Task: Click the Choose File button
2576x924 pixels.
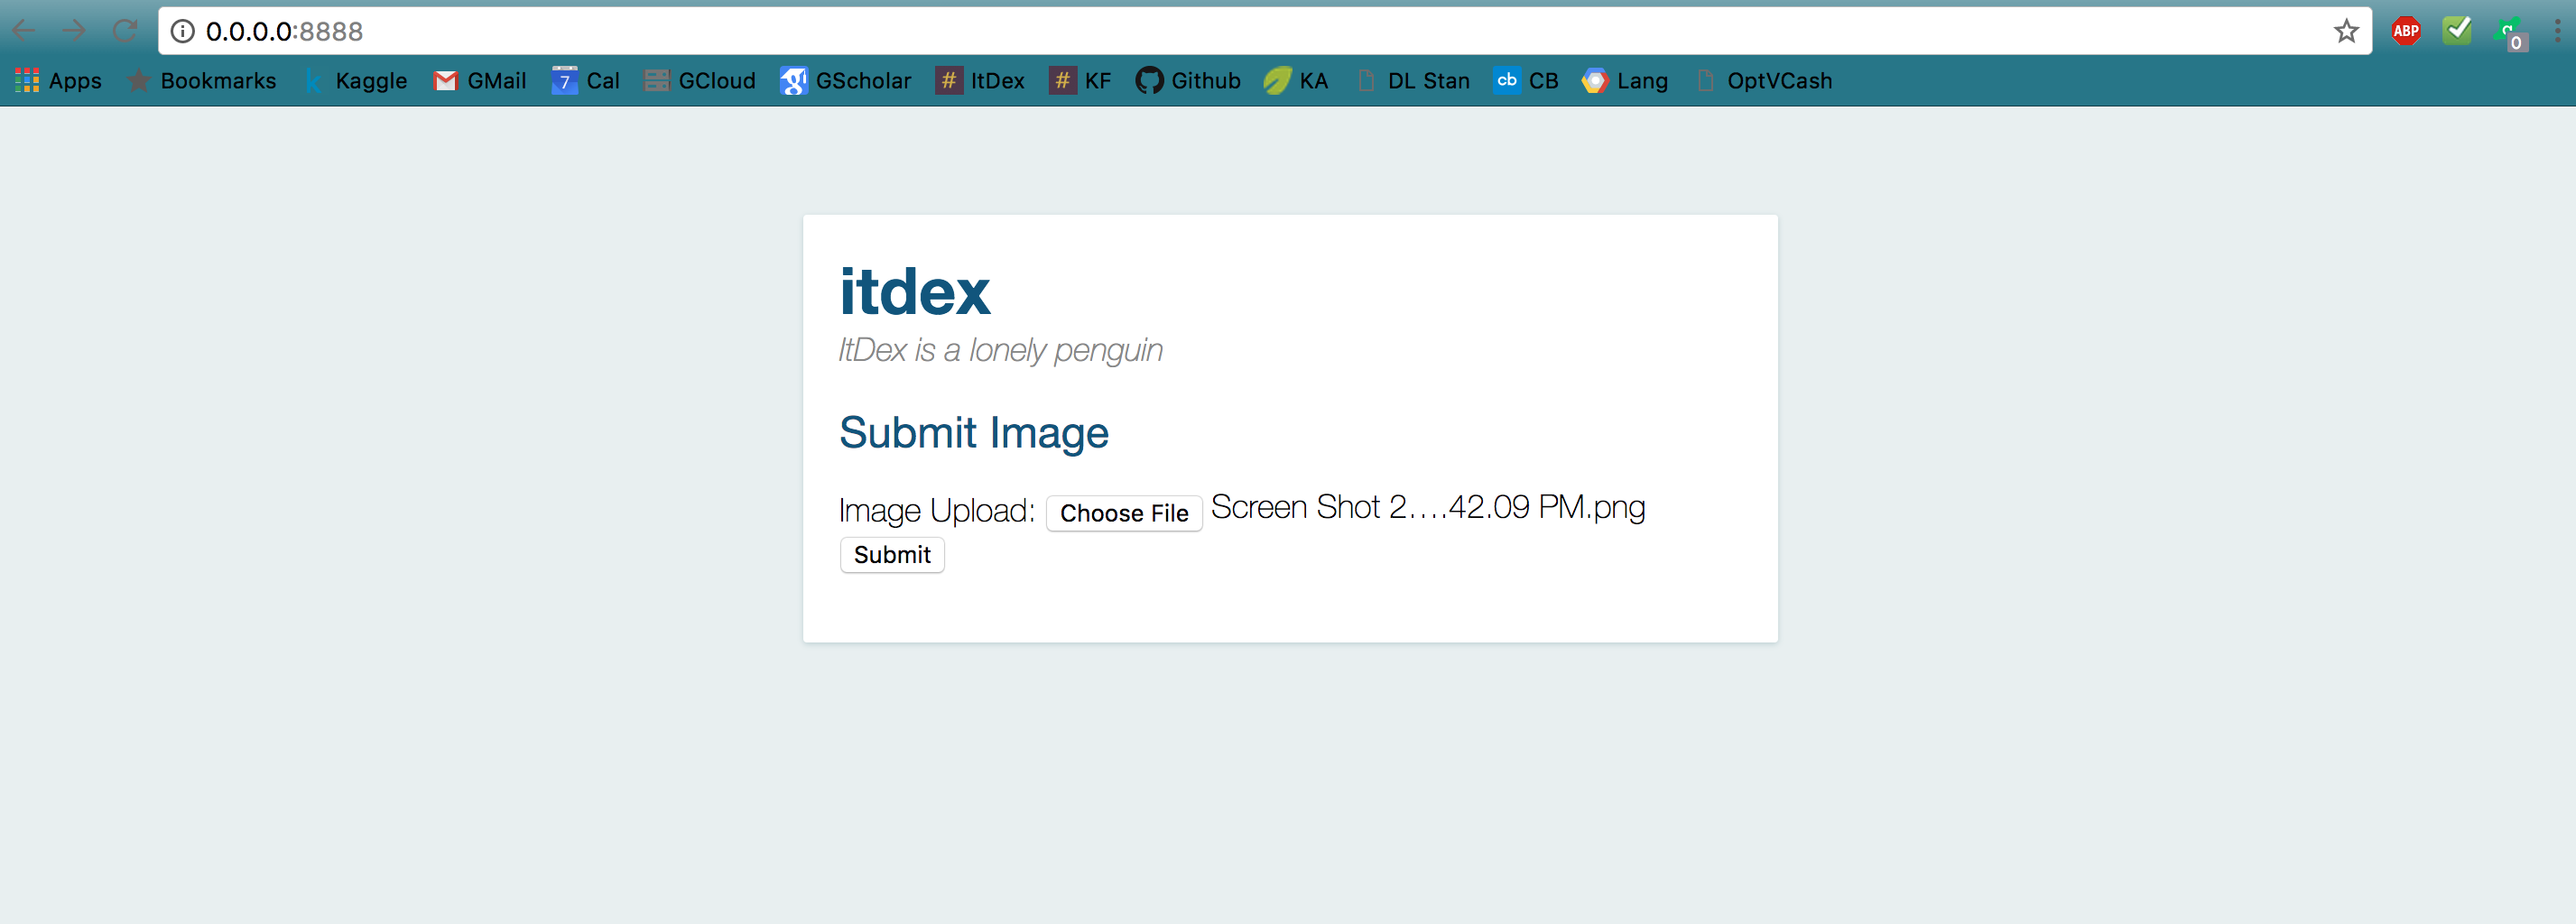Action: click(x=1124, y=513)
